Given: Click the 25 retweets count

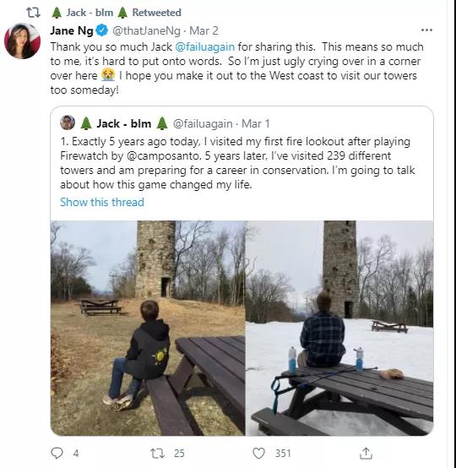Looking at the screenshot, I should [179, 454].
